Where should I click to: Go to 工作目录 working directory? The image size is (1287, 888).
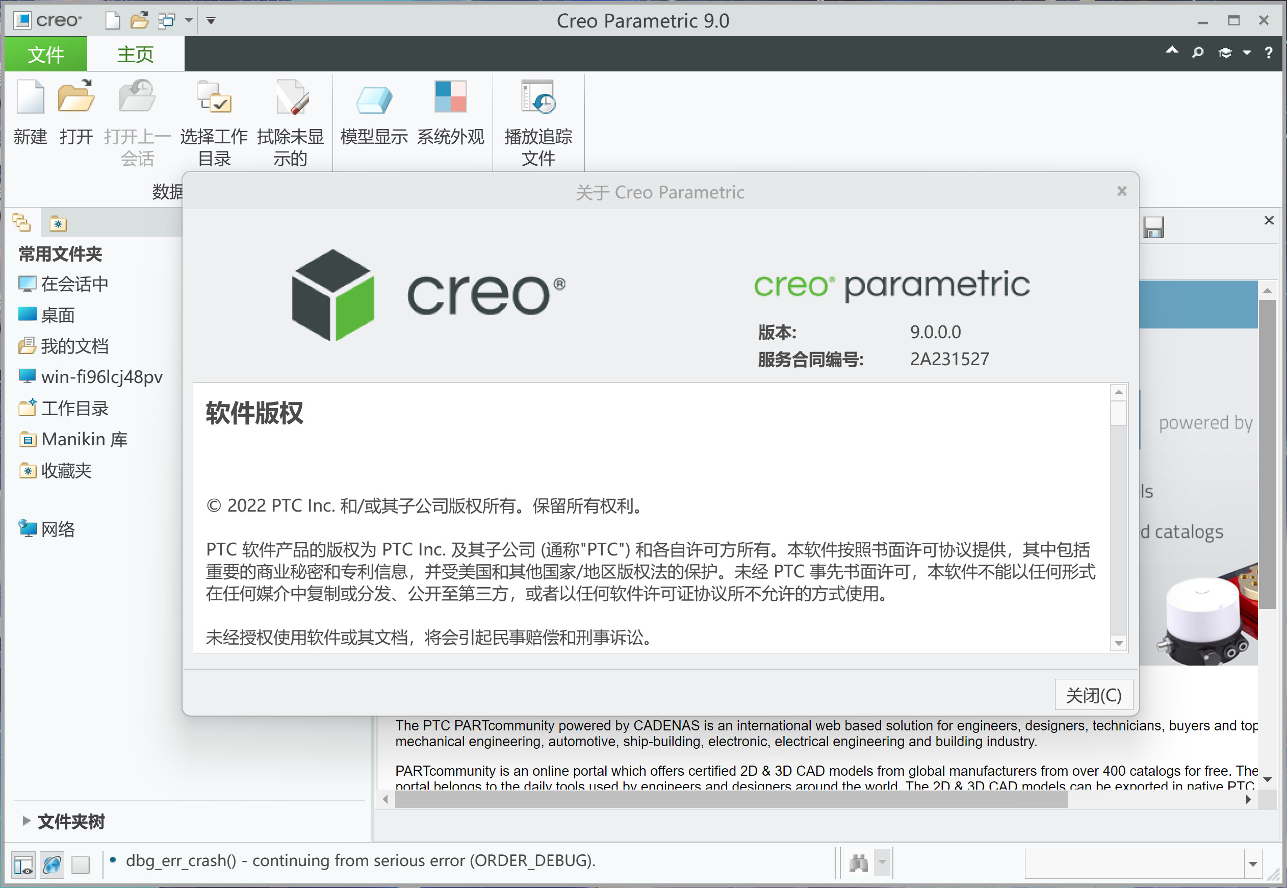[63, 409]
